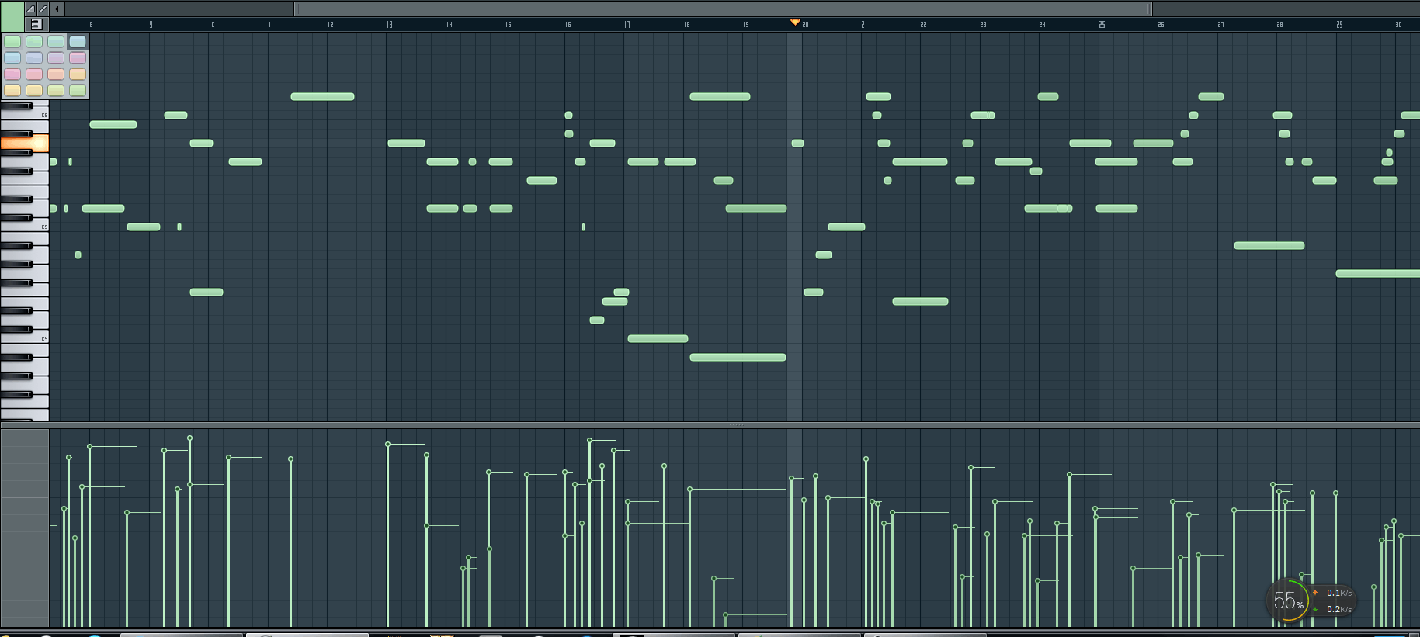Choose the magenta-pink swatch ending the second row
The height and width of the screenshot is (637, 1420).
(78, 57)
